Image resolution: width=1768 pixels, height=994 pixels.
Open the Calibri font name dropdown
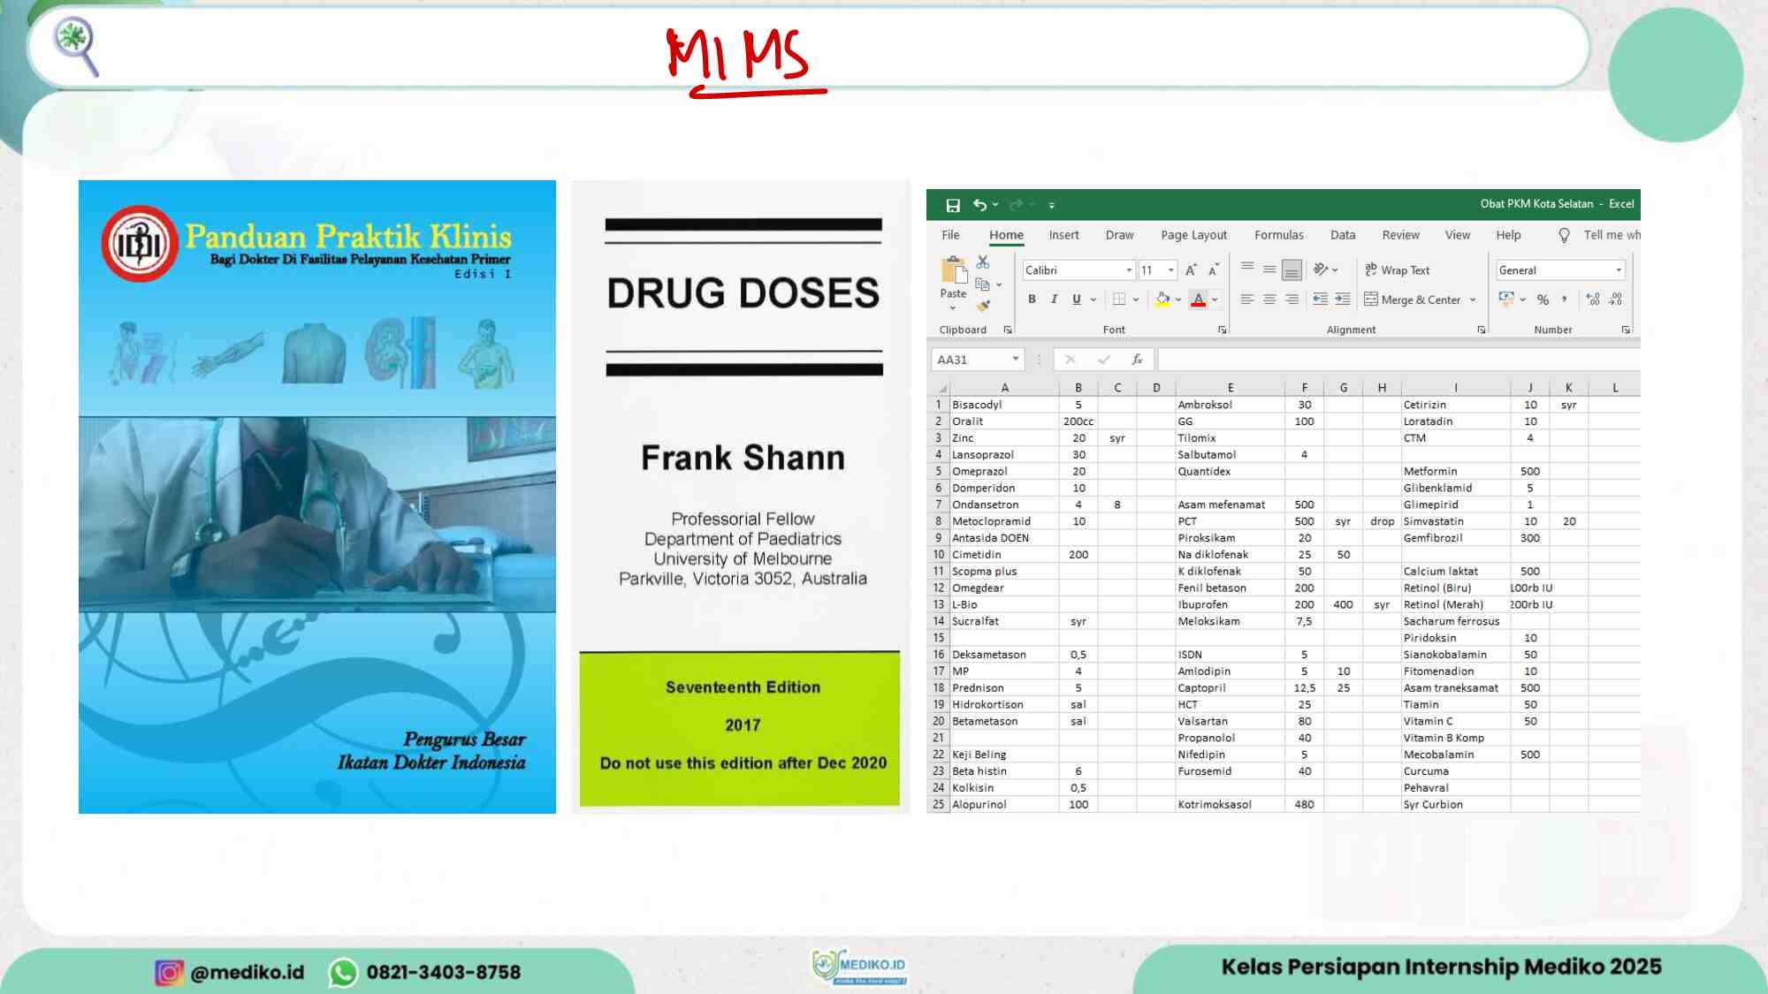1129,270
